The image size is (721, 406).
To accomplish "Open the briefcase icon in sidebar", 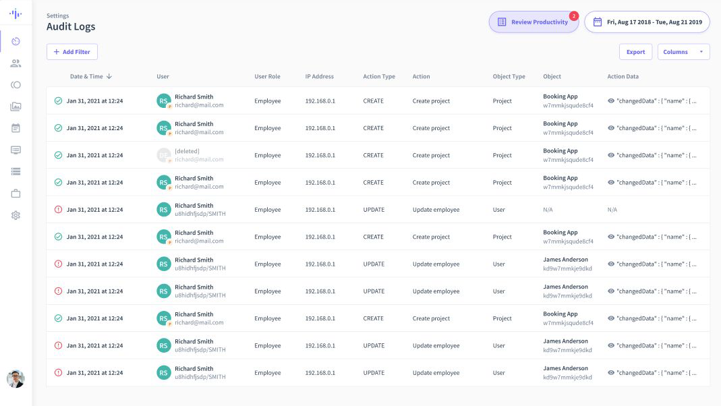I will pyautogui.click(x=16, y=194).
